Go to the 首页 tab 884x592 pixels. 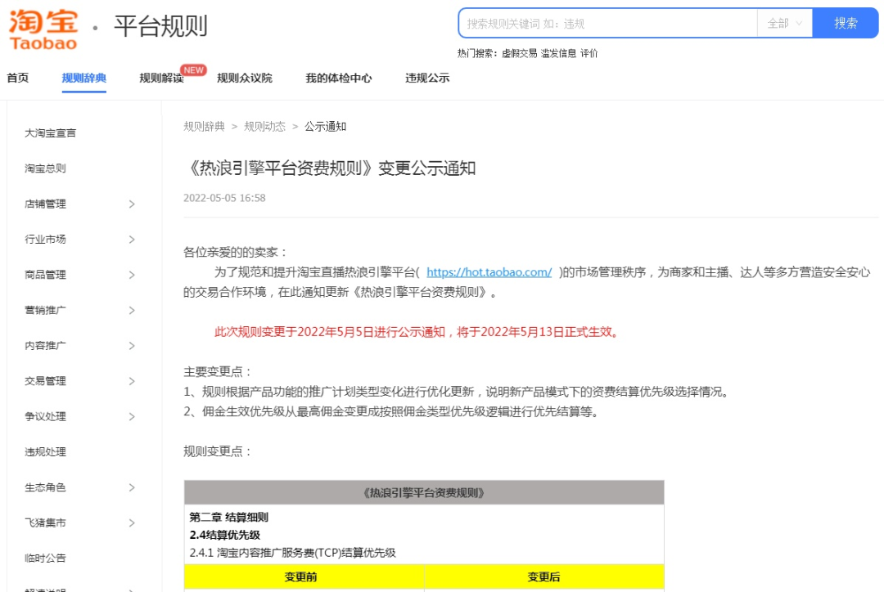coord(17,78)
